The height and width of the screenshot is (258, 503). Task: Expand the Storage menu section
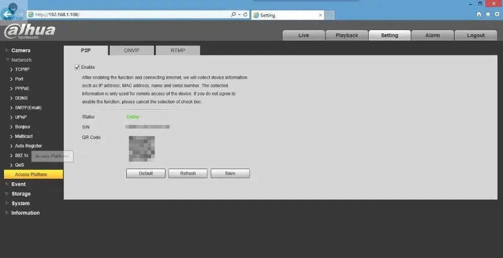click(x=21, y=194)
